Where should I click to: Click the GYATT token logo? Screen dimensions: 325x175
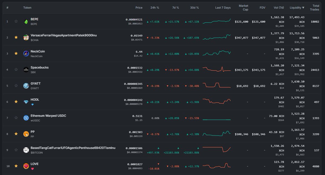pyautogui.click(x=26, y=86)
